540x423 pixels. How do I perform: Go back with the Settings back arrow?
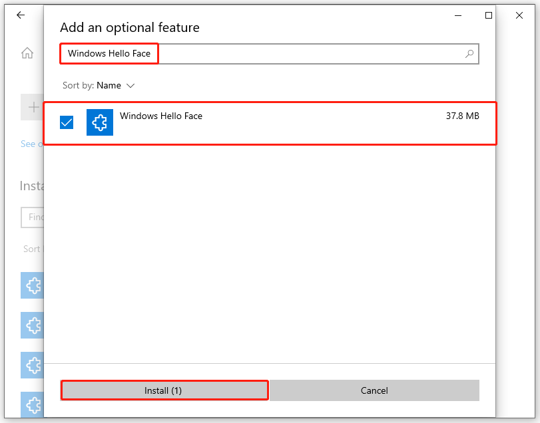(21, 15)
